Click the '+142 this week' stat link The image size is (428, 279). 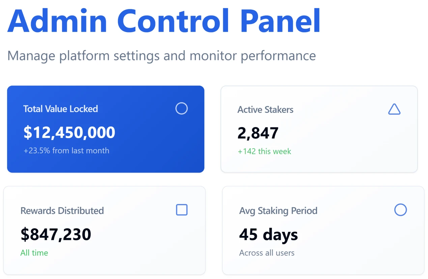(264, 151)
